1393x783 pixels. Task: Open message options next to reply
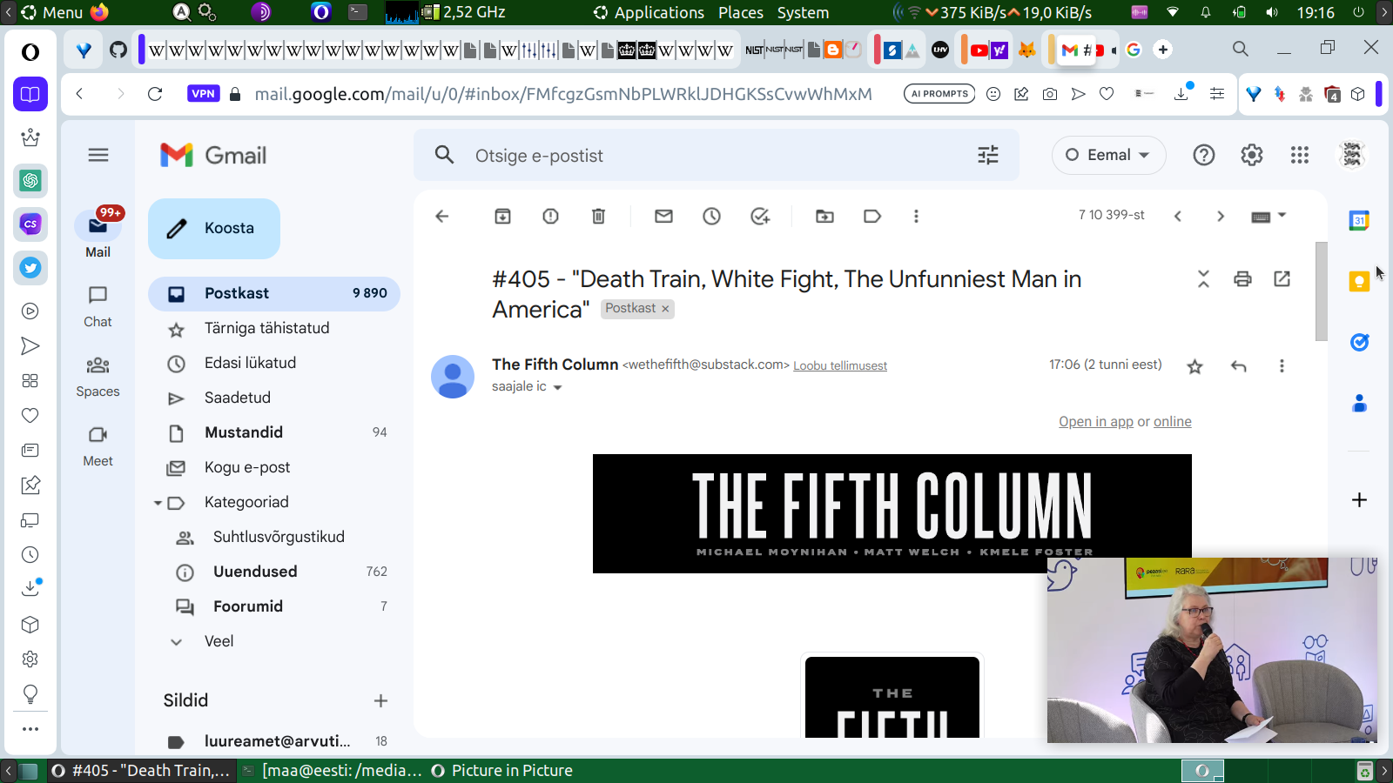1282,366
